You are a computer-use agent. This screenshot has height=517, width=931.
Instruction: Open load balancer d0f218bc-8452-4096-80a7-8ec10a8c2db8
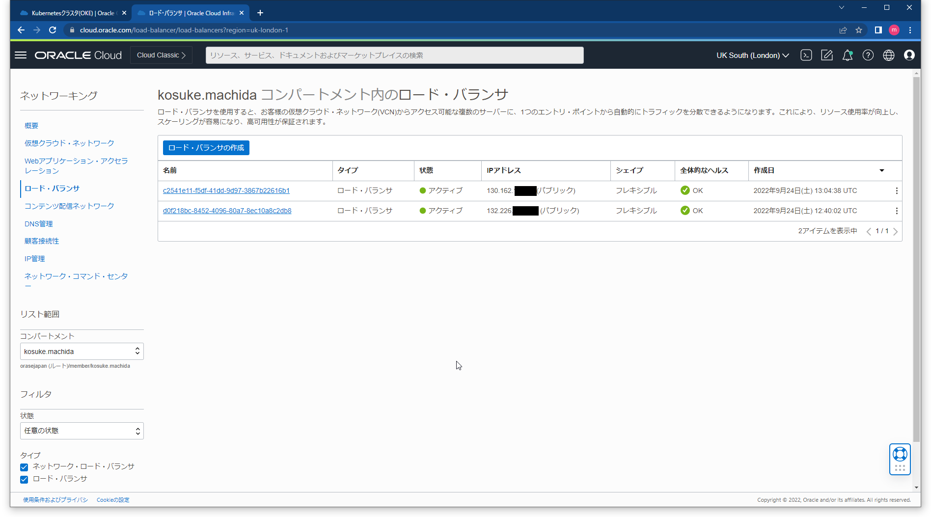pos(227,210)
